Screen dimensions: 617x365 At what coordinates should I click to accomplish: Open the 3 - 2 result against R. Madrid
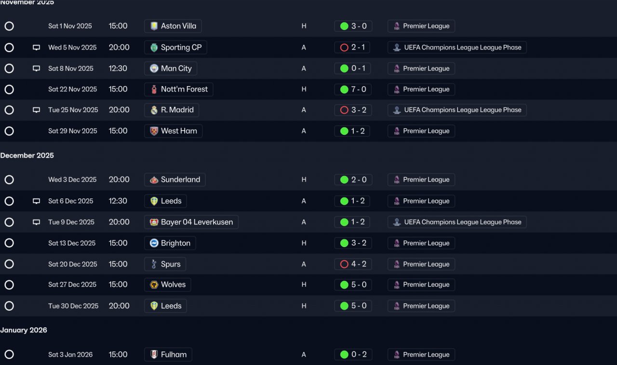pos(353,110)
